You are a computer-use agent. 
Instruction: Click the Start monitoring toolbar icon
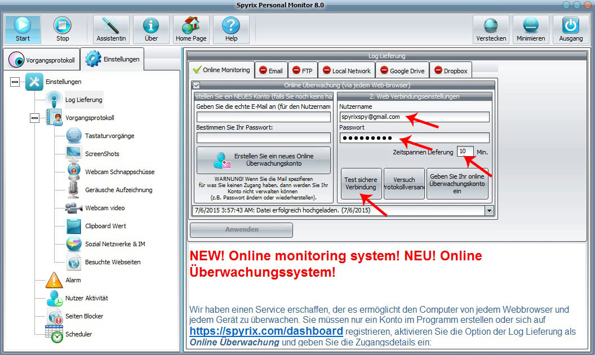click(x=23, y=29)
